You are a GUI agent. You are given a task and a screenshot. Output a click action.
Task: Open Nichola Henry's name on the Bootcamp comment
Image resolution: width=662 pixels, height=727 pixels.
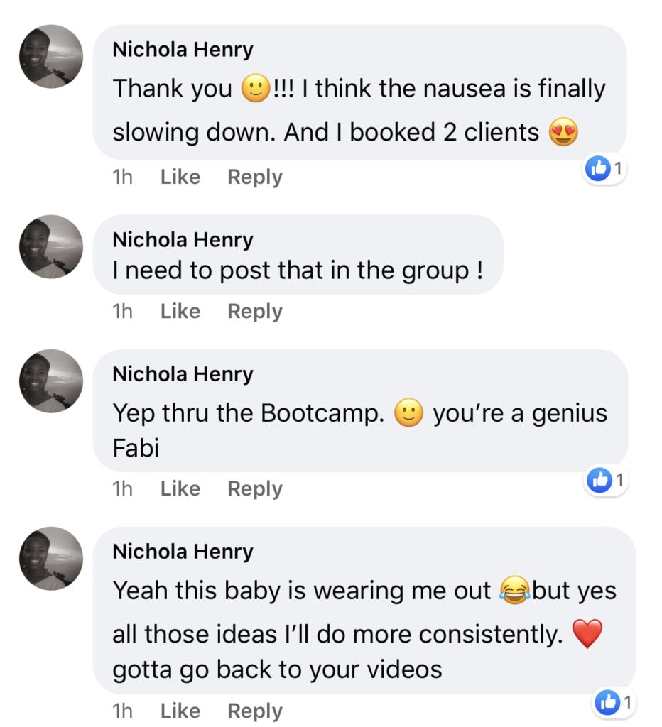183,374
